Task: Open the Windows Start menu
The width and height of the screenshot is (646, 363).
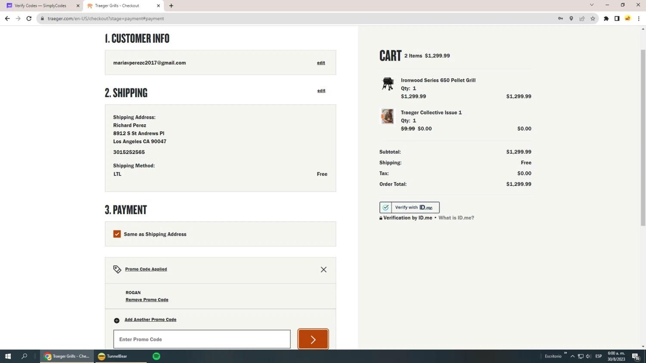Action: [x=8, y=356]
